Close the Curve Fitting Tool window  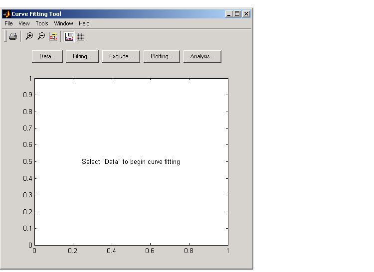[246, 14]
